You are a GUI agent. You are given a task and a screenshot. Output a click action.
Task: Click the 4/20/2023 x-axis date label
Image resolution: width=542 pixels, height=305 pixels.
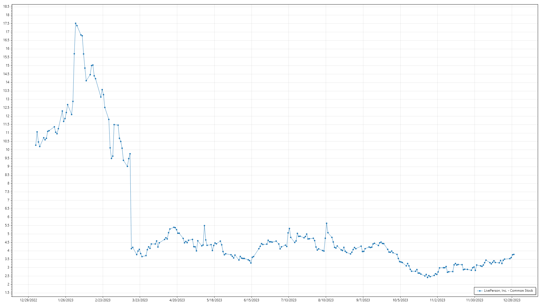[177, 300]
